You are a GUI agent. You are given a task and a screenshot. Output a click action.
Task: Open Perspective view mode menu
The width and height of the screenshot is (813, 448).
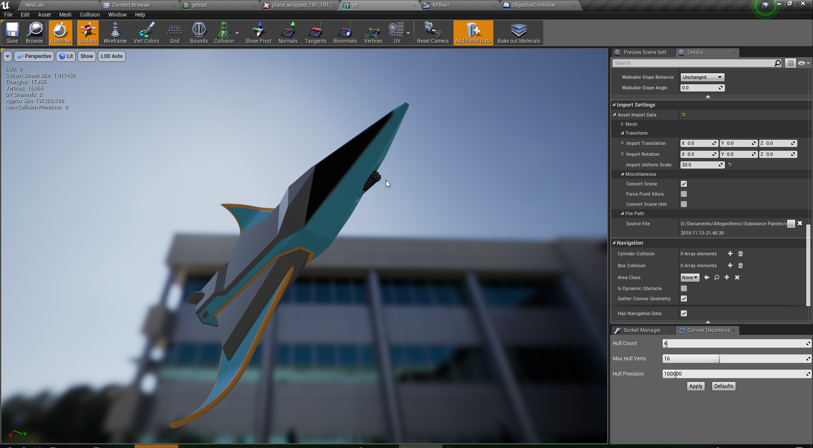(x=34, y=56)
